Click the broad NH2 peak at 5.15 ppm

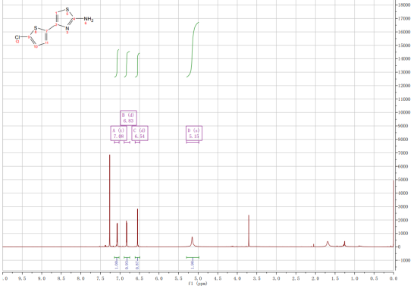pos(192,242)
